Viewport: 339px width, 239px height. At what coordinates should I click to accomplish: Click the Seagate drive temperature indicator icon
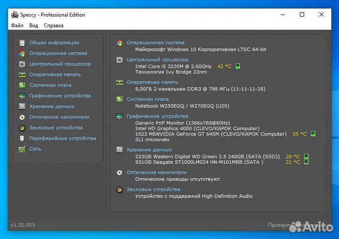pos(306,162)
